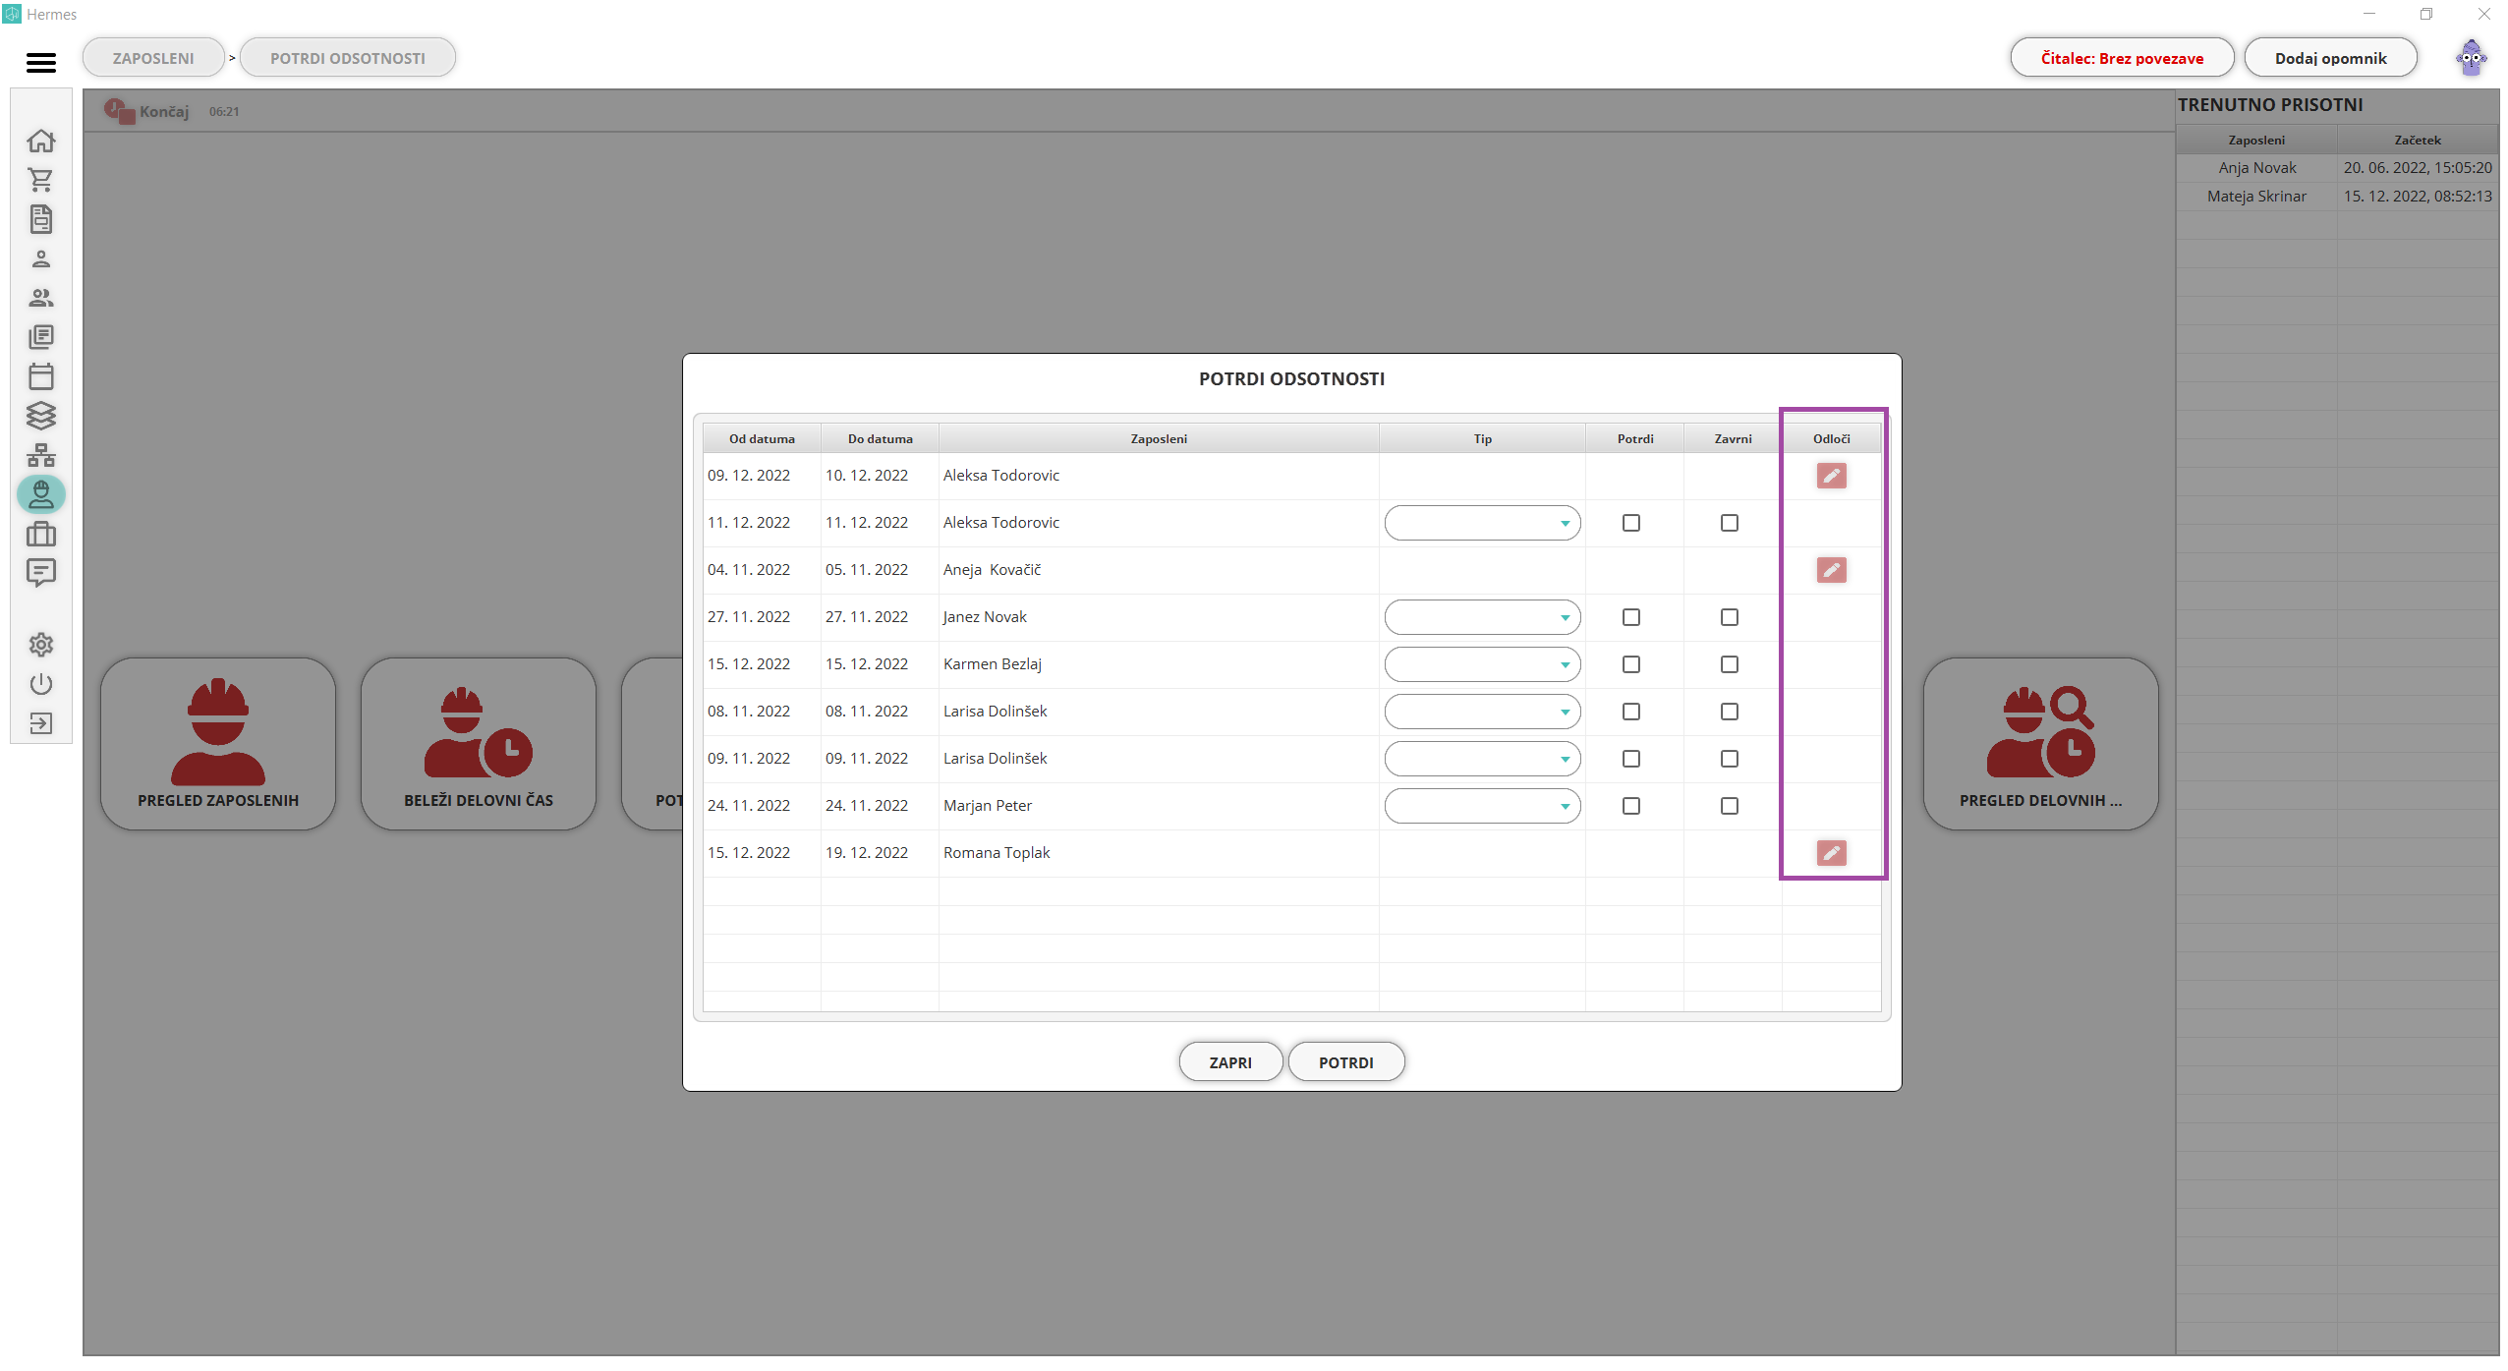Select Anja Novak in Trenutno prisotni
The image size is (2508, 1371).
(x=2256, y=168)
